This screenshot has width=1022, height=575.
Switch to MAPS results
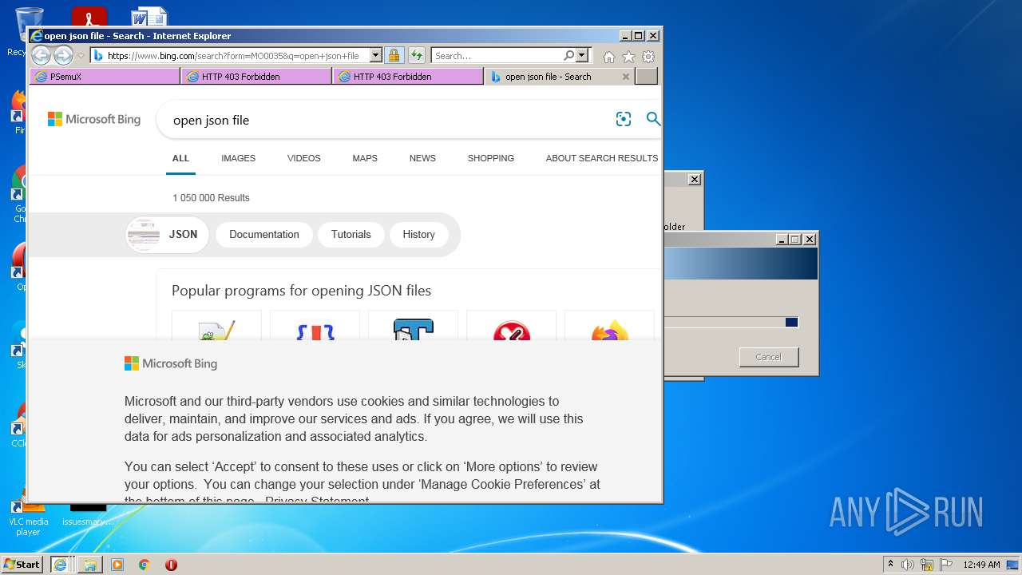point(365,158)
